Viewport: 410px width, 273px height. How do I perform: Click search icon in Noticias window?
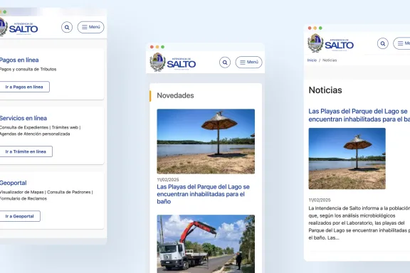tap(383, 43)
